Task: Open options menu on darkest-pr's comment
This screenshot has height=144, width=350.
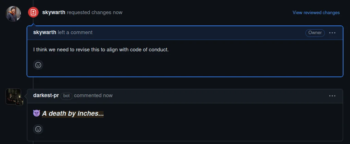Action: coord(332,96)
